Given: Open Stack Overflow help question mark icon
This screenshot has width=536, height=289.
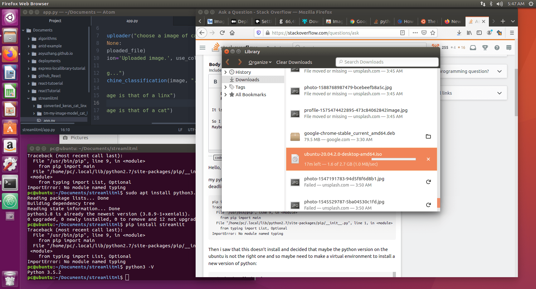Looking at the screenshot, I should coord(497,48).
